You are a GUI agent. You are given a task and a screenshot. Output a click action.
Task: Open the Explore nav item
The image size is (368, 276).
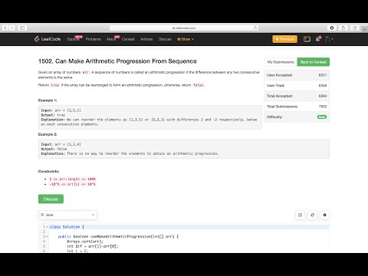pos(74,39)
